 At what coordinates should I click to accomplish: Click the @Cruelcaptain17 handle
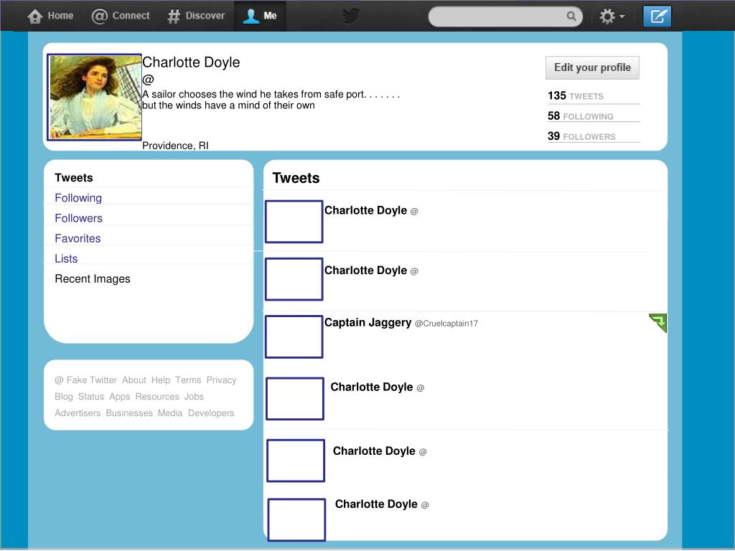pyautogui.click(x=446, y=324)
